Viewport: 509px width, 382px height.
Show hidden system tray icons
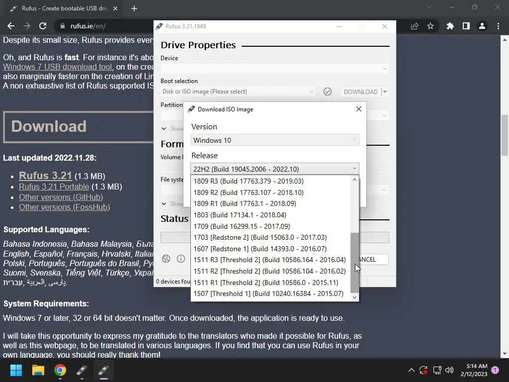[411, 370]
